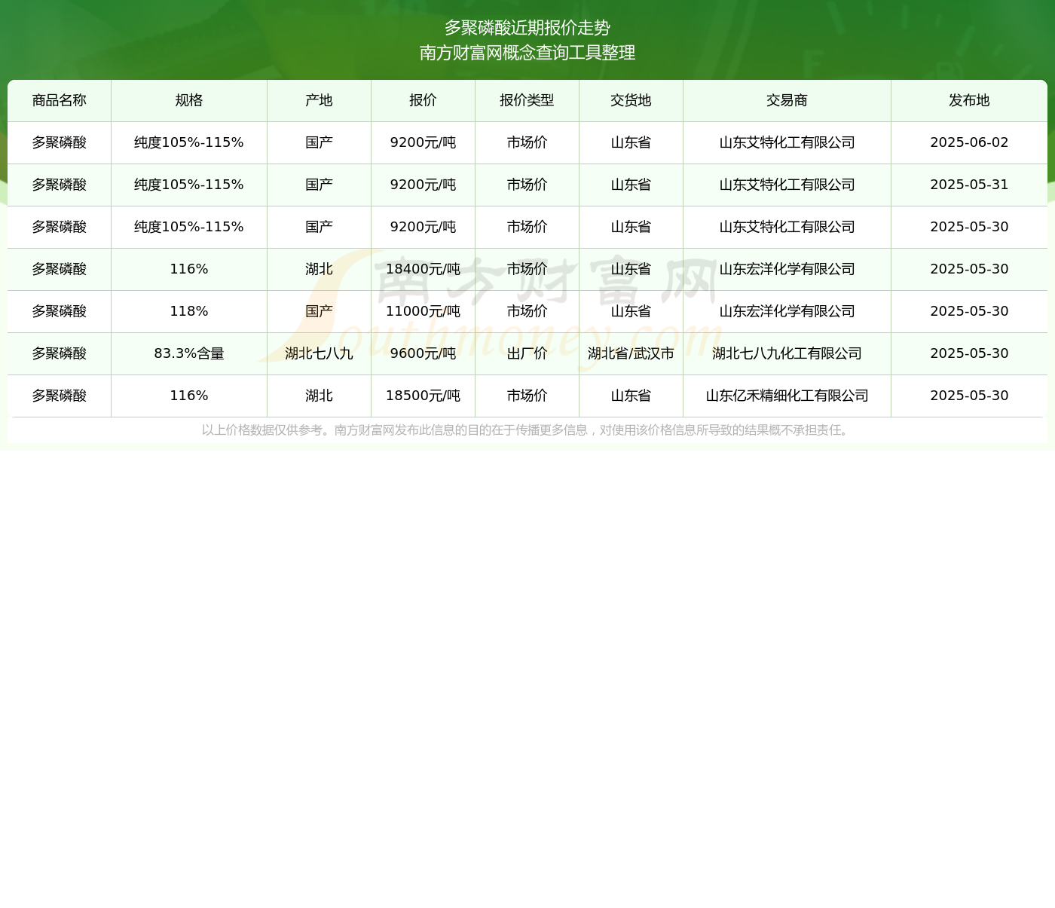Click the 报价 column header

tap(423, 100)
